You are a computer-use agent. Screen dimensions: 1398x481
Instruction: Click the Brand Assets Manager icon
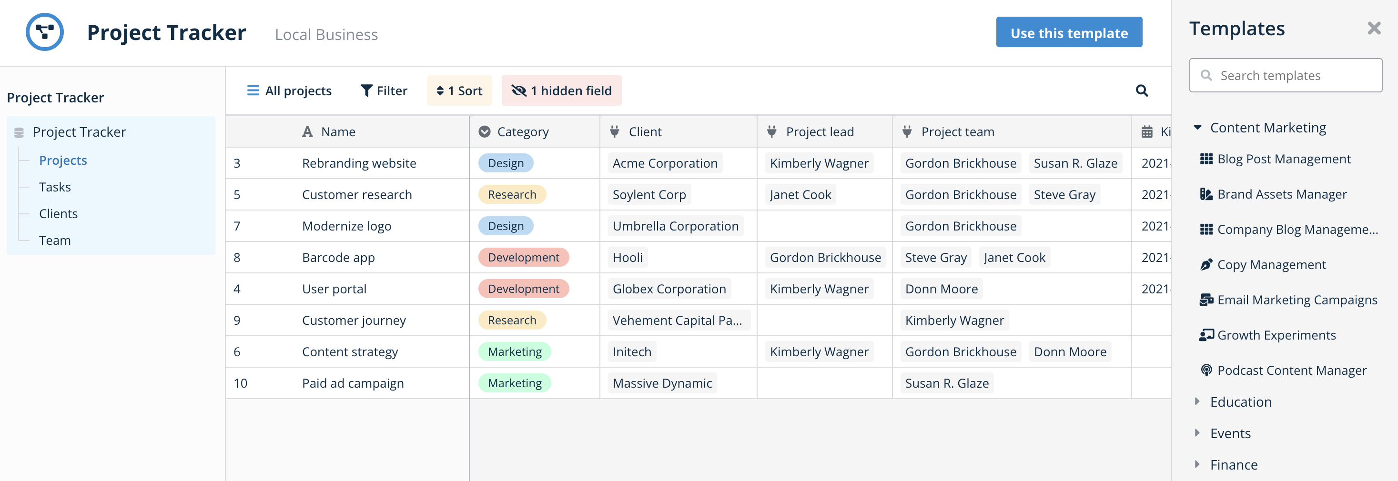(1206, 194)
